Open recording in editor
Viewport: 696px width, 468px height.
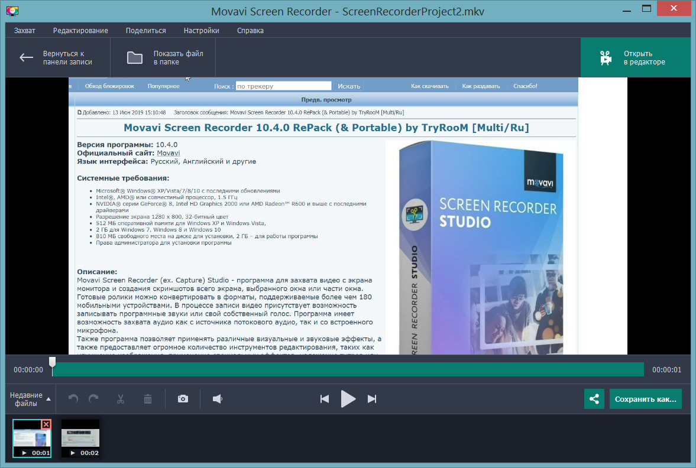click(635, 57)
